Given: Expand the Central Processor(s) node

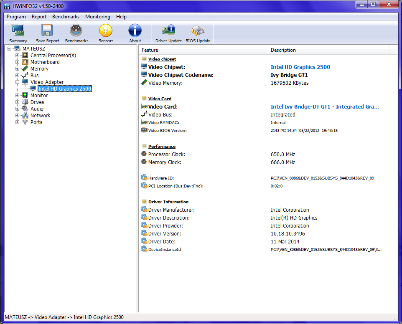Looking at the screenshot, I should coord(17,55).
